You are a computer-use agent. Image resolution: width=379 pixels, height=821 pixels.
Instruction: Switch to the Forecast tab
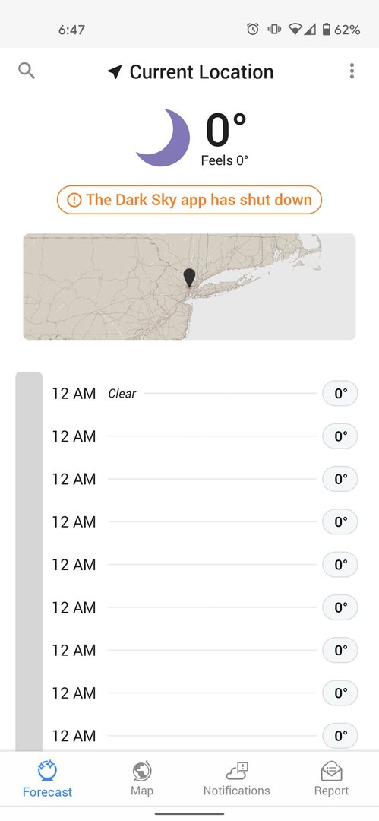point(47,780)
